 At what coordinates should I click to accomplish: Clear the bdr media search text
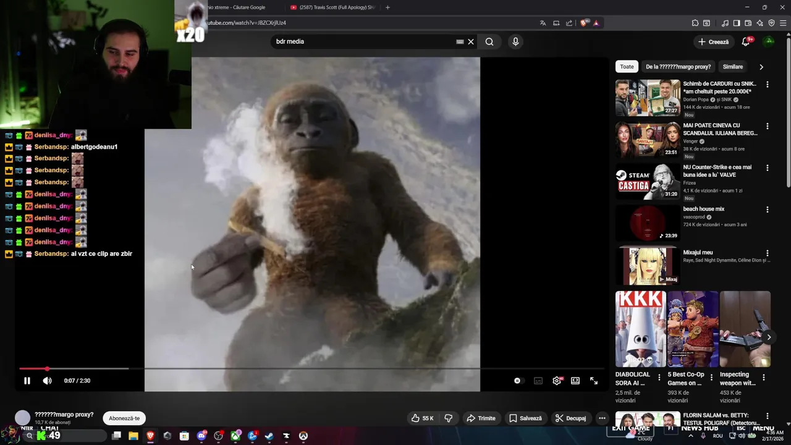click(471, 41)
